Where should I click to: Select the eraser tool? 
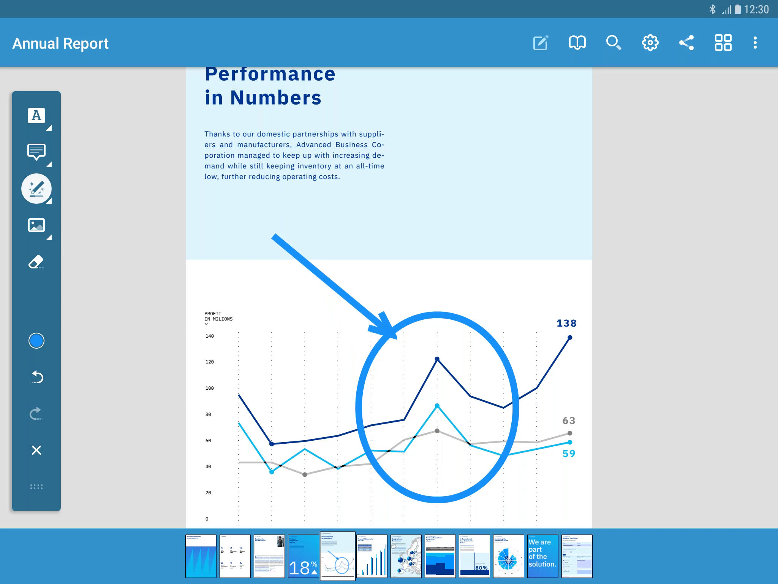pyautogui.click(x=36, y=262)
